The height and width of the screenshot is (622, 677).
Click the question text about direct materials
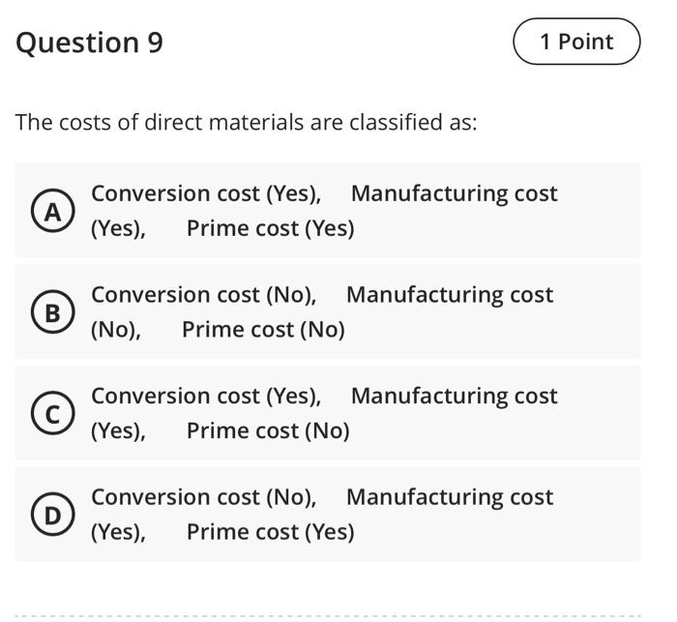[247, 123]
